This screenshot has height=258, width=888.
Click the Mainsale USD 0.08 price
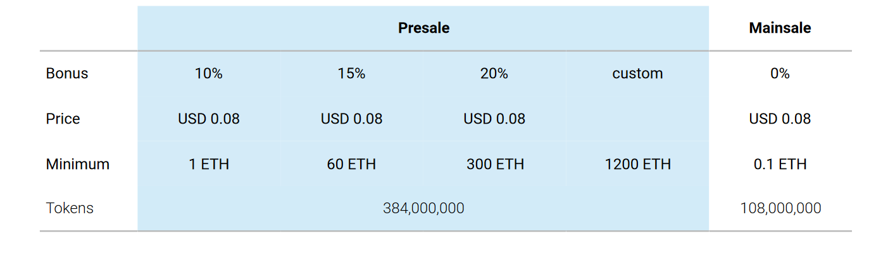pyautogui.click(x=780, y=119)
